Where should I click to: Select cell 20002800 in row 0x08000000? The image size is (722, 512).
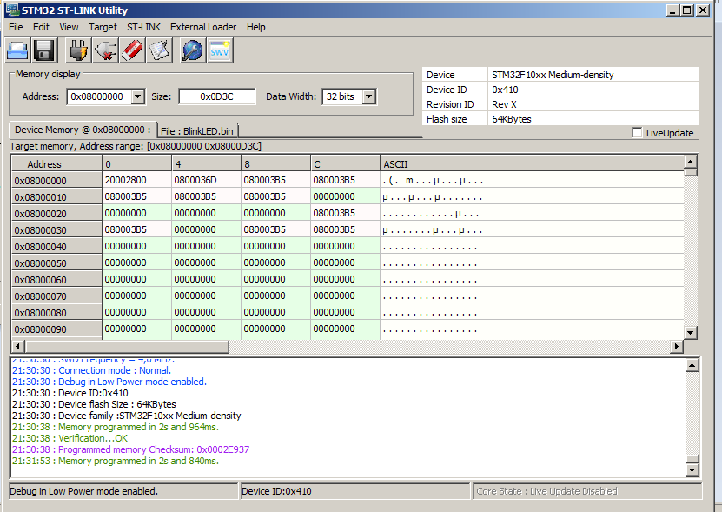(136, 180)
